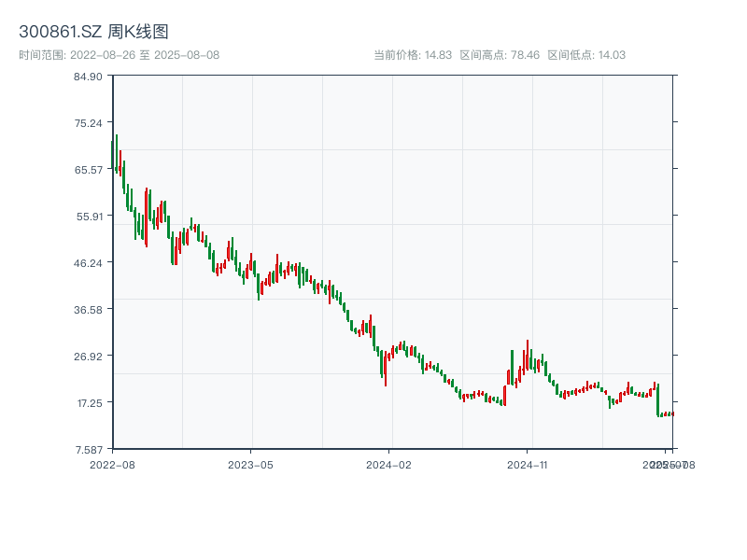Click the 时间范围 date range text
This screenshot has height=560, width=747.
point(120,55)
